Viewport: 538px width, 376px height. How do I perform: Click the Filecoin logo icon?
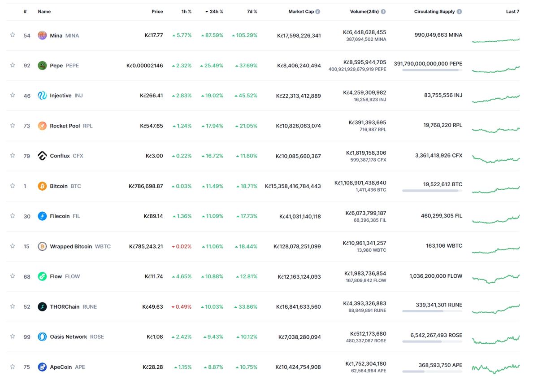click(42, 216)
